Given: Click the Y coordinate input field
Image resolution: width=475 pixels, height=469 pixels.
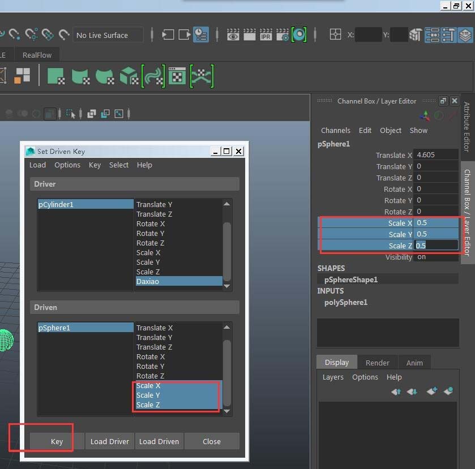Looking at the screenshot, I should tap(399, 35).
